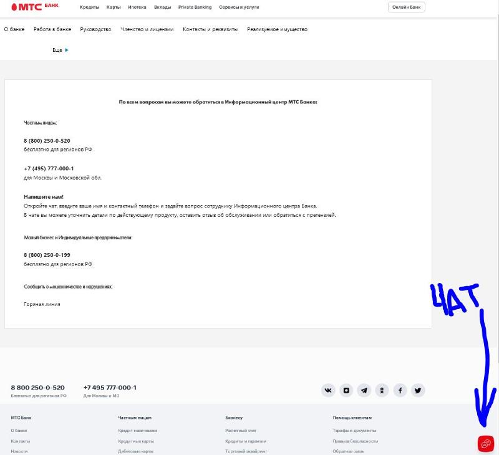Open the Реализуемое имущество tab

[x=277, y=29]
